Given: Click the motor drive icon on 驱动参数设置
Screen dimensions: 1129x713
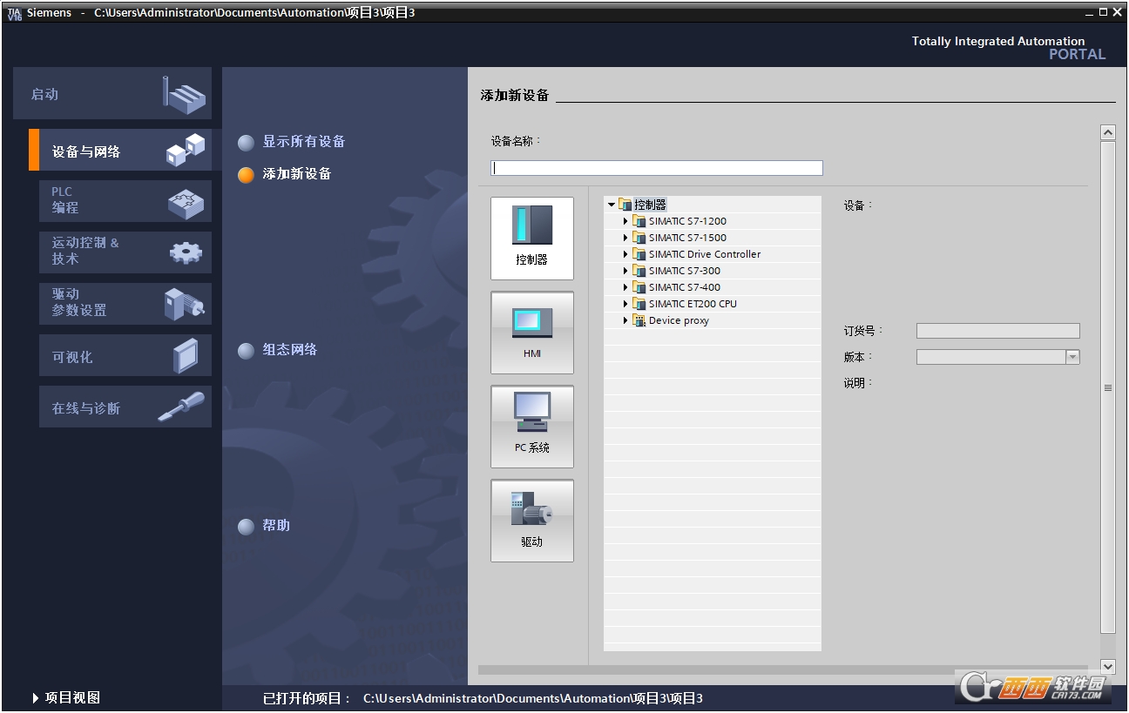Looking at the screenshot, I should click(185, 304).
